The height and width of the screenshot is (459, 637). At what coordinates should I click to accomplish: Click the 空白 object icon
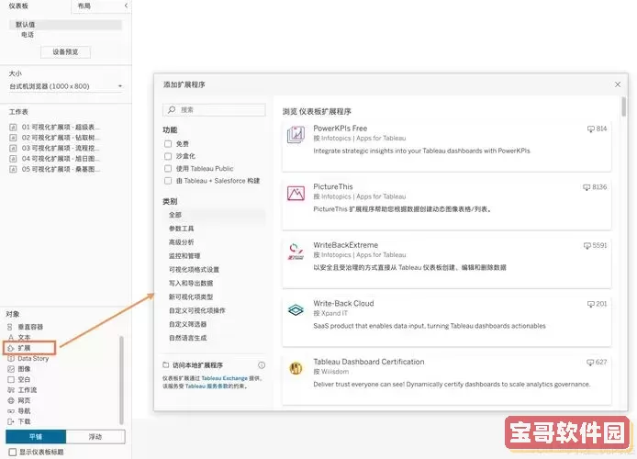[11, 379]
